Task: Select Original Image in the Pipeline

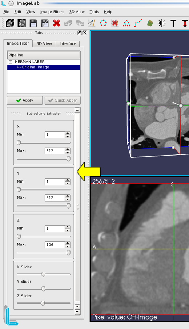Action: coord(35,67)
